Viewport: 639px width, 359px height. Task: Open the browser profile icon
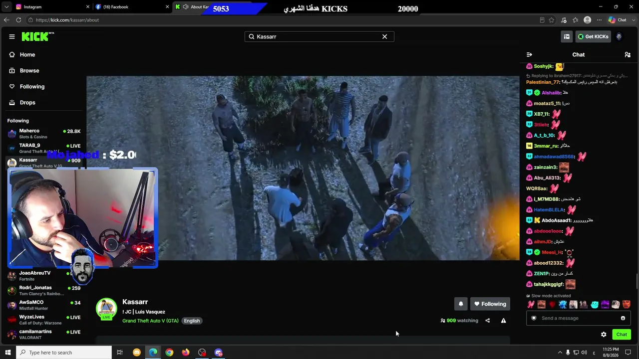(x=588, y=20)
